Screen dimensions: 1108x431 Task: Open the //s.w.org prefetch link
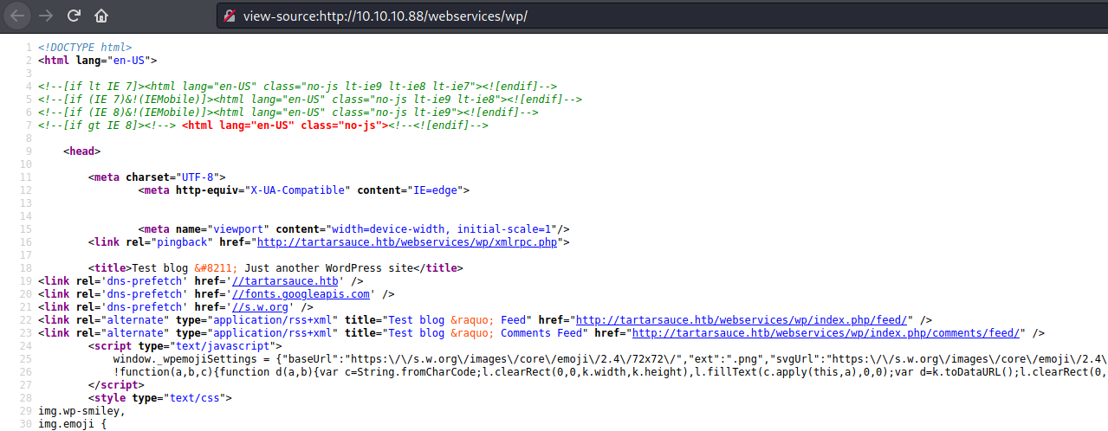tap(260, 306)
